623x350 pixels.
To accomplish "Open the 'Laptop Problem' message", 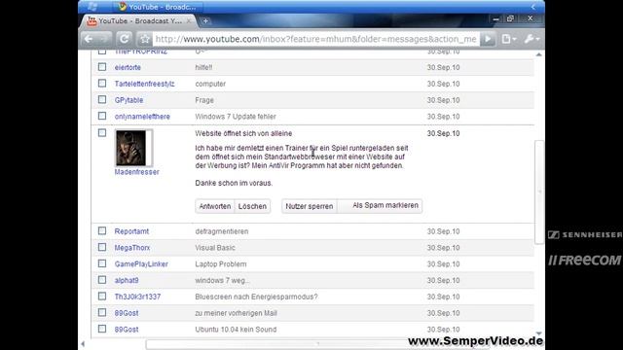I will (x=221, y=263).
